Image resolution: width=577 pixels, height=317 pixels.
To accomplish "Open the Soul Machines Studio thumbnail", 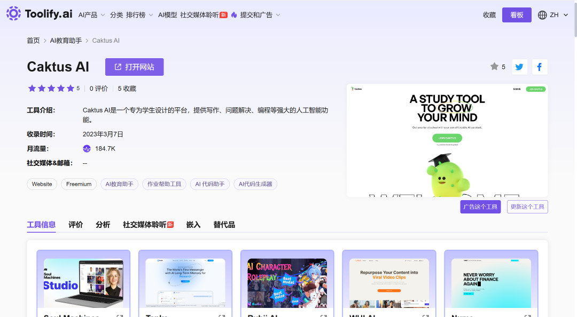I will pos(83,283).
